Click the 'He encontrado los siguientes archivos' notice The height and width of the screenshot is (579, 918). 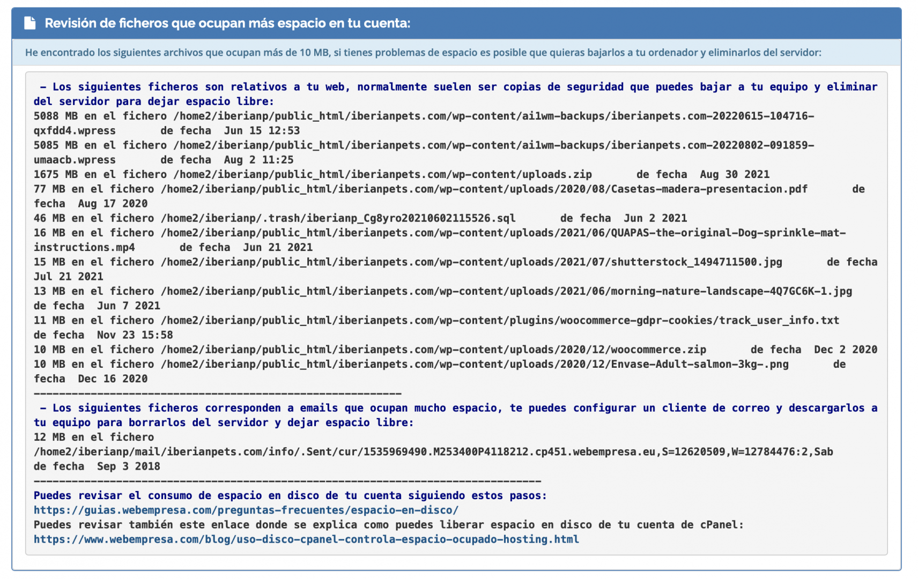[423, 53]
